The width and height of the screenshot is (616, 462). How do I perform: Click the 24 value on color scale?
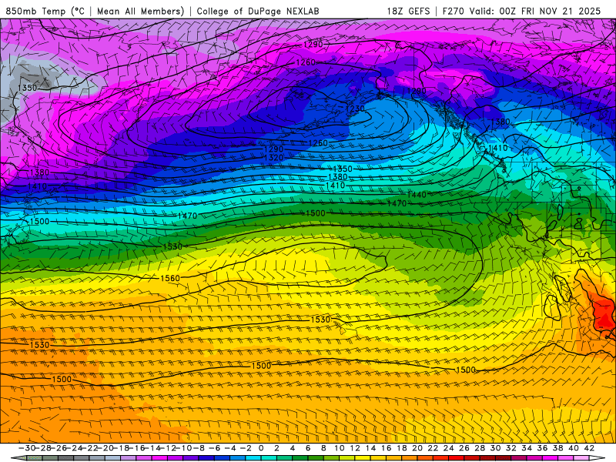449,448
